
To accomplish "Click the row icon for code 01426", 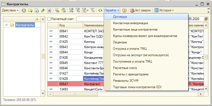I will tap(51, 57).
